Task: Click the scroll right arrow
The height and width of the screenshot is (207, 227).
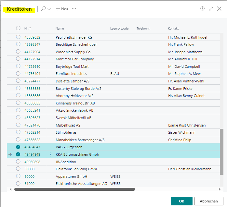Action: (220, 189)
